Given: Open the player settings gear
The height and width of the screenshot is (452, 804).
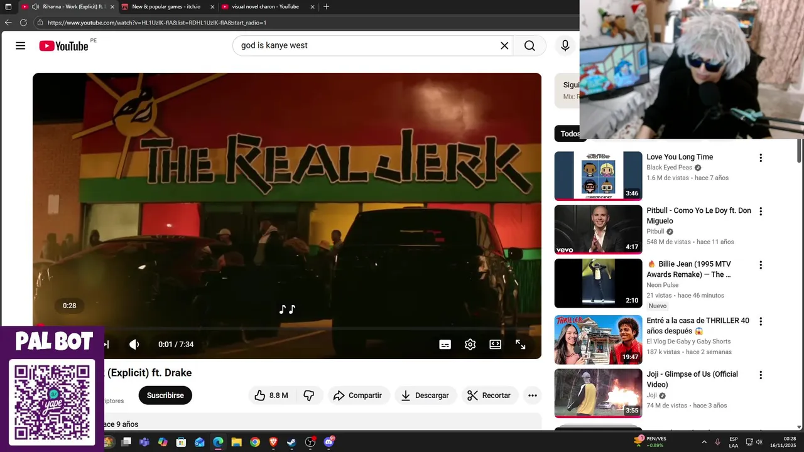Looking at the screenshot, I should pyautogui.click(x=470, y=344).
